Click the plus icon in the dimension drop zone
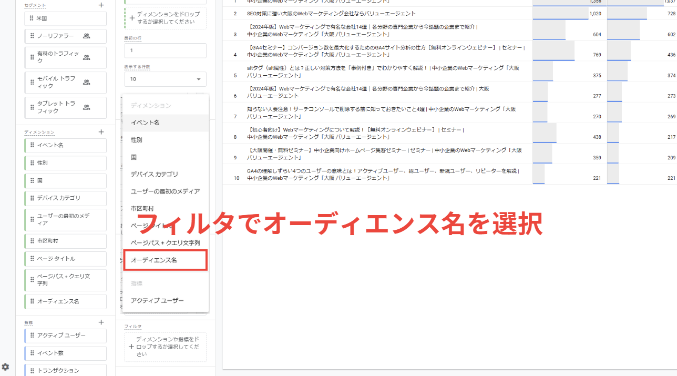Image resolution: width=677 pixels, height=376 pixels. pos(131,18)
